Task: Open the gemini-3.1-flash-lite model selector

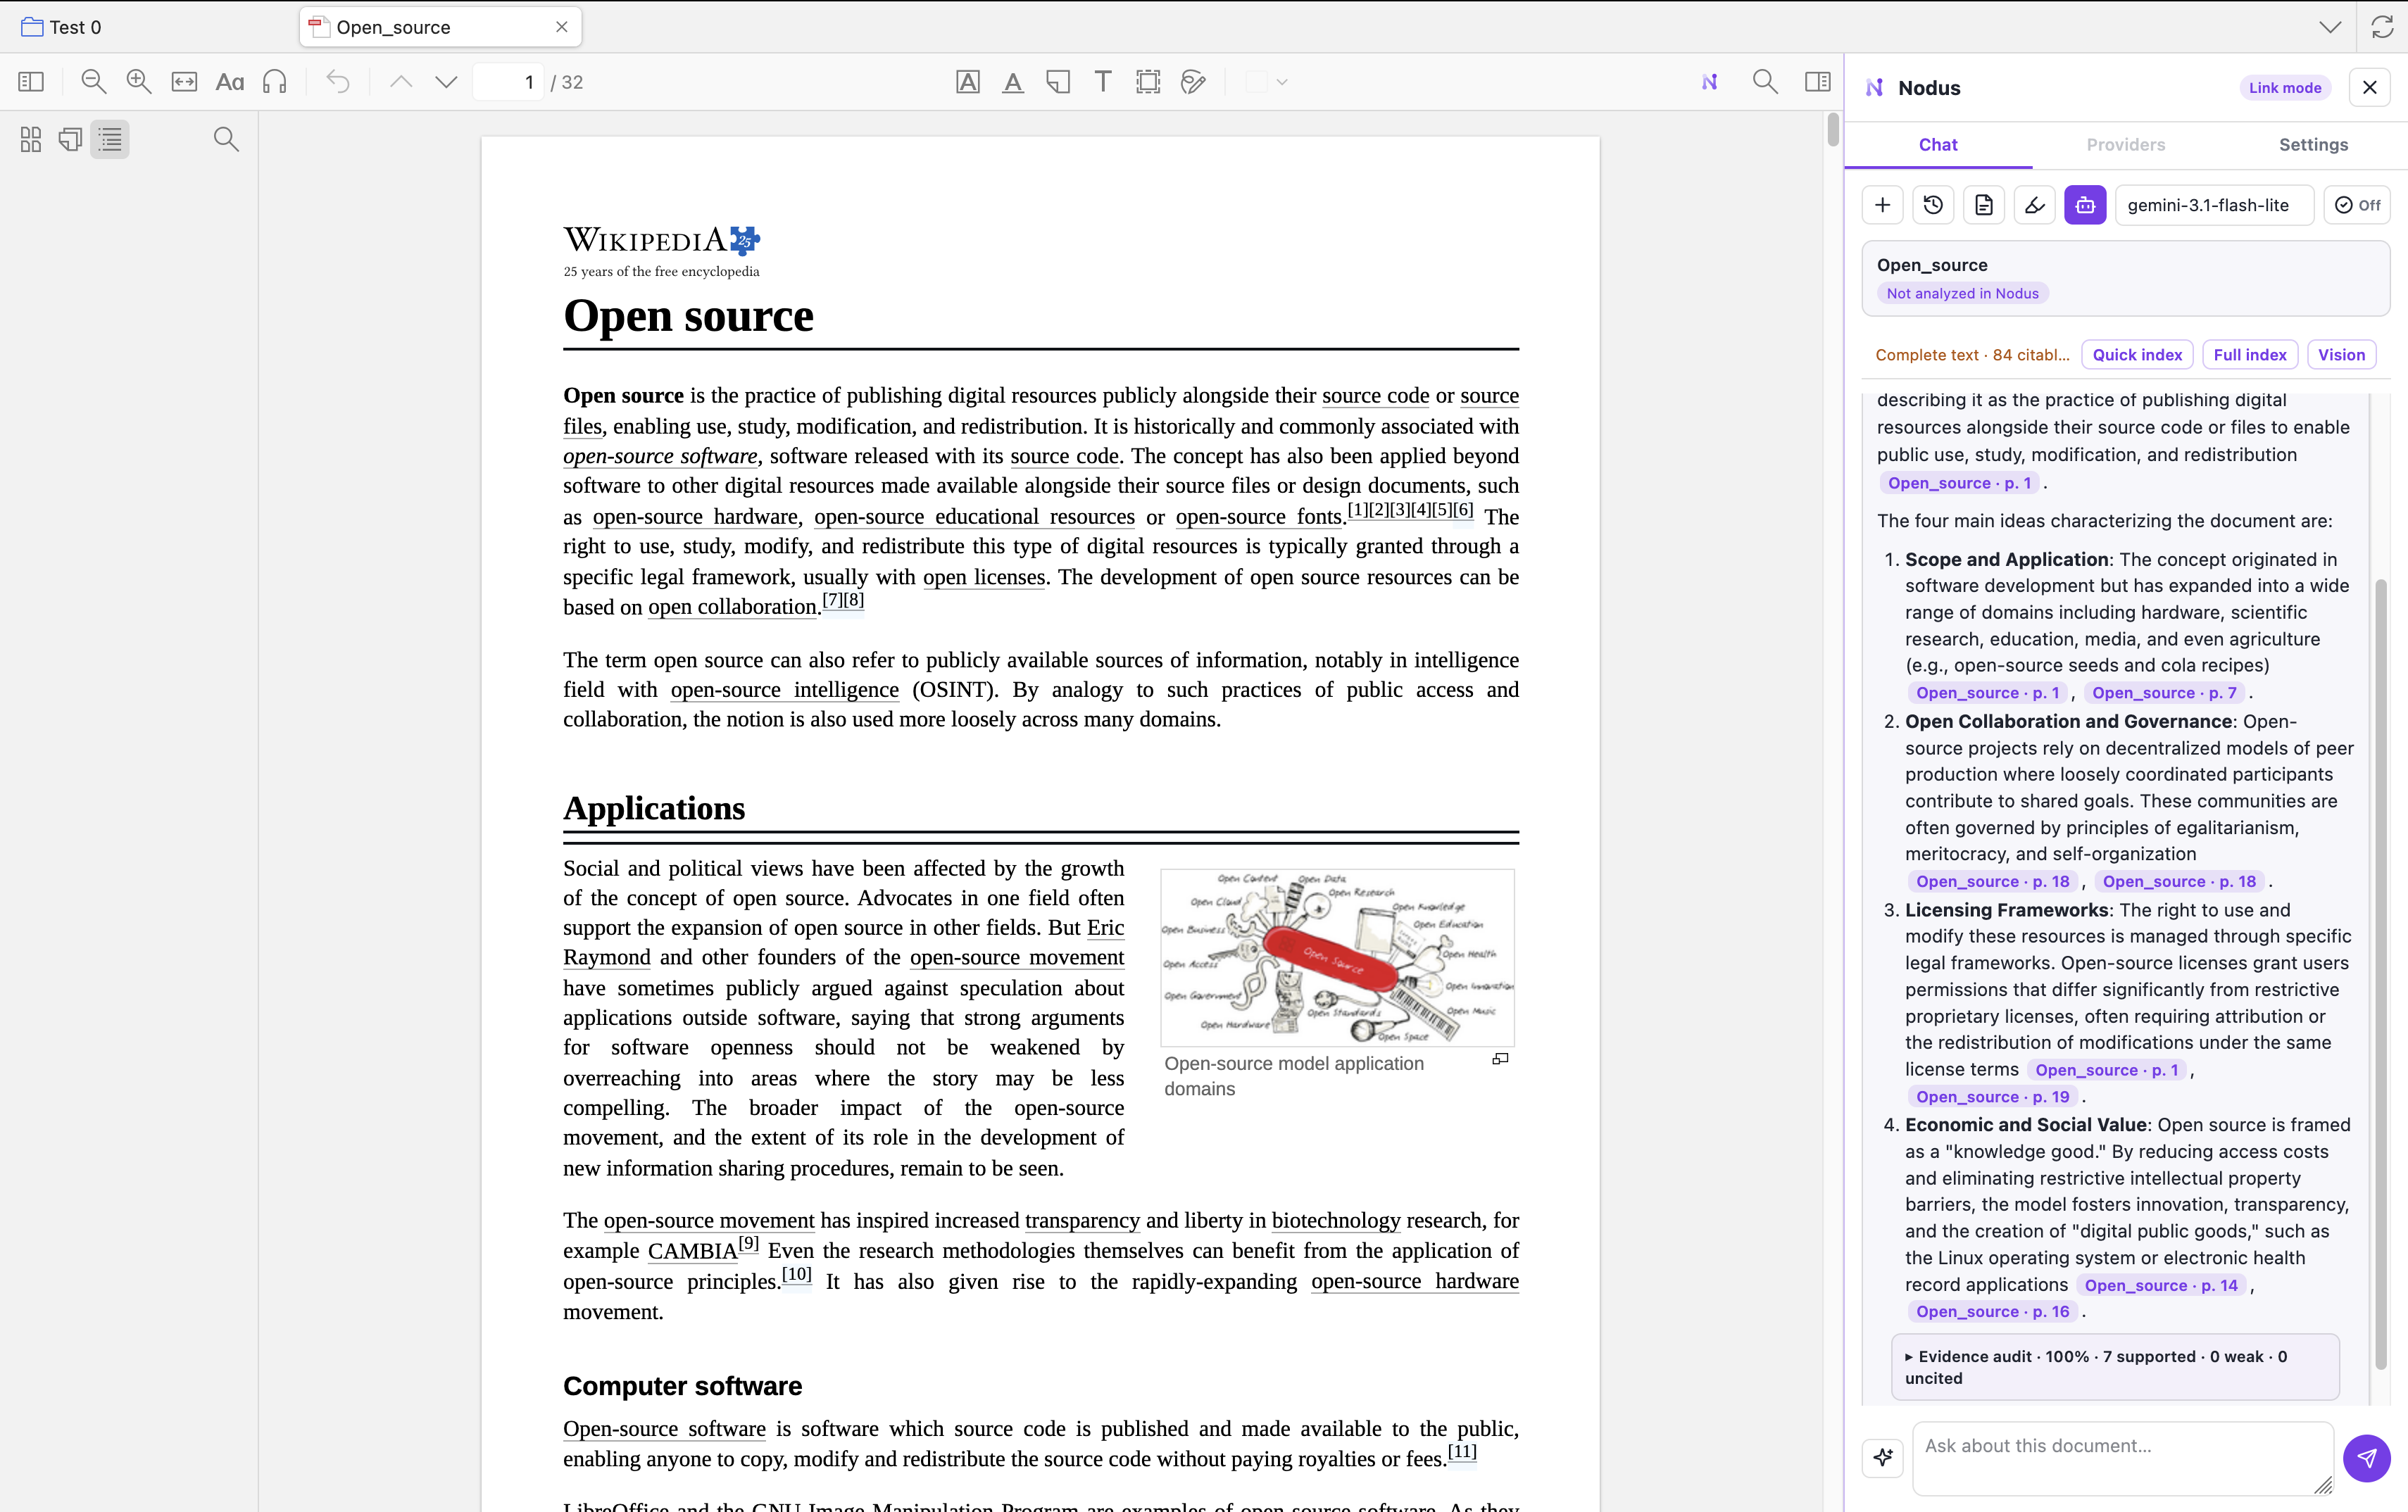Action: tap(2213, 205)
